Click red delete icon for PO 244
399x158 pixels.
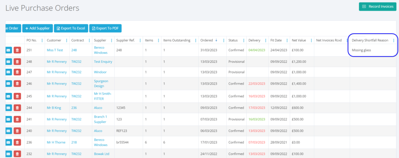[x=17, y=108]
